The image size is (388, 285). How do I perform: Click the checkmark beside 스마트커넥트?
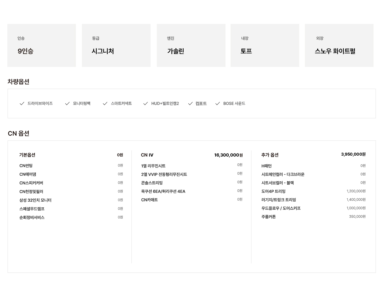(x=105, y=104)
